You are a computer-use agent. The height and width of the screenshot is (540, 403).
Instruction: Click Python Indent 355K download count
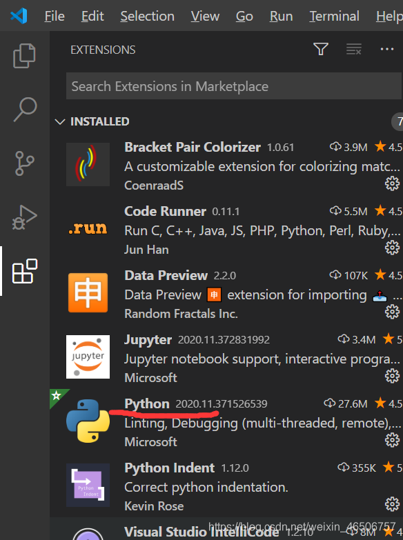357,468
